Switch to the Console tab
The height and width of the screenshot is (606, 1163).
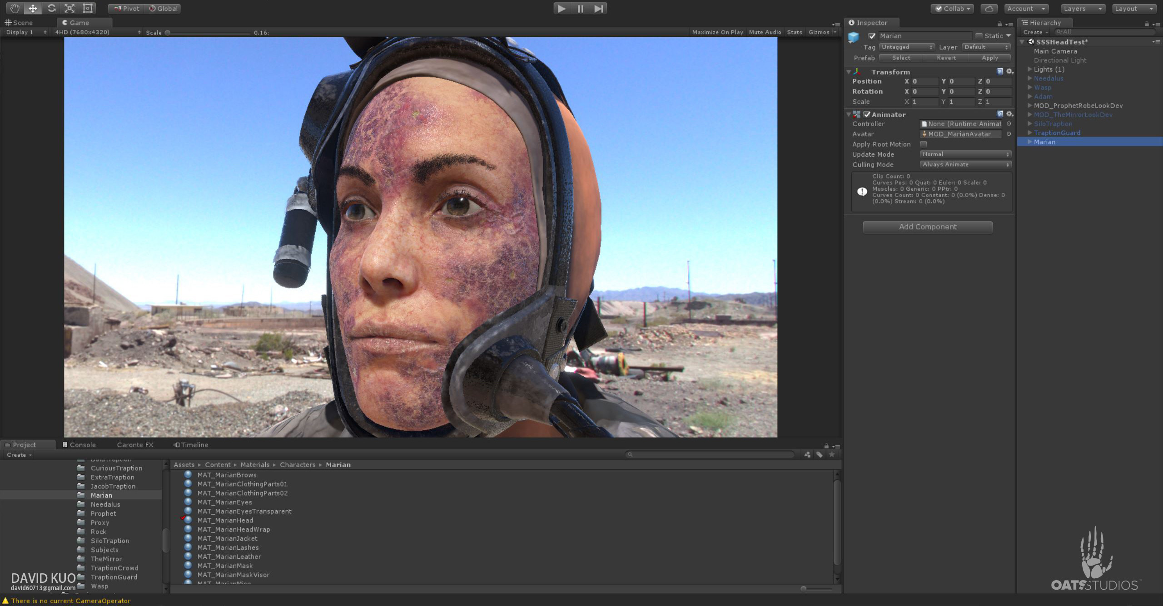83,444
